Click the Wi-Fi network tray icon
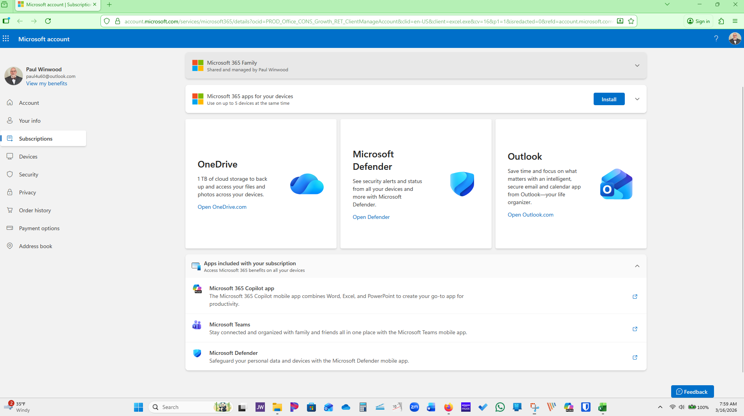Image resolution: width=744 pixels, height=416 pixels. pyautogui.click(x=672, y=407)
